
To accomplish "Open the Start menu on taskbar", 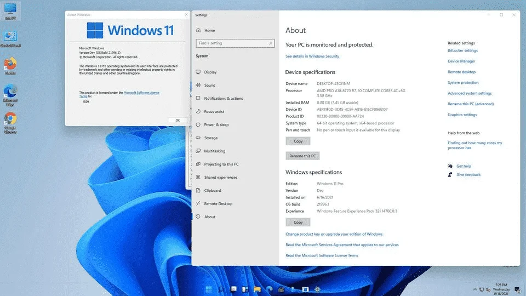I will (209, 289).
